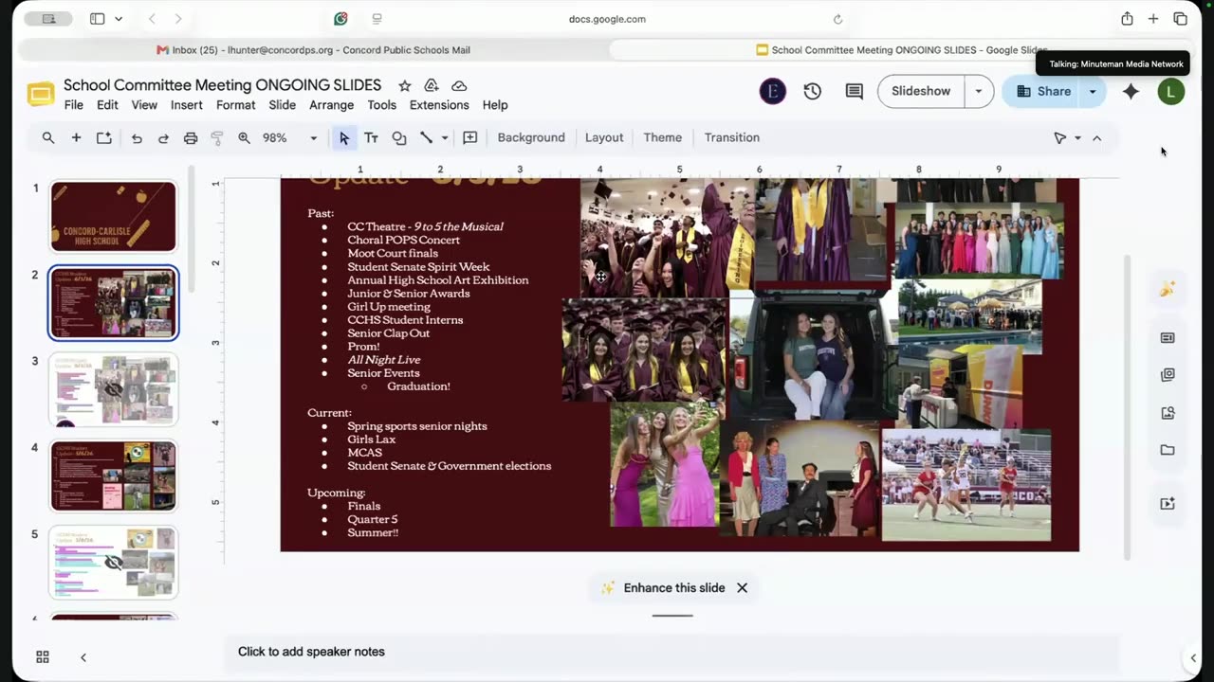1214x682 pixels.
Task: Open the line type dropdown arrow
Action: click(x=444, y=138)
